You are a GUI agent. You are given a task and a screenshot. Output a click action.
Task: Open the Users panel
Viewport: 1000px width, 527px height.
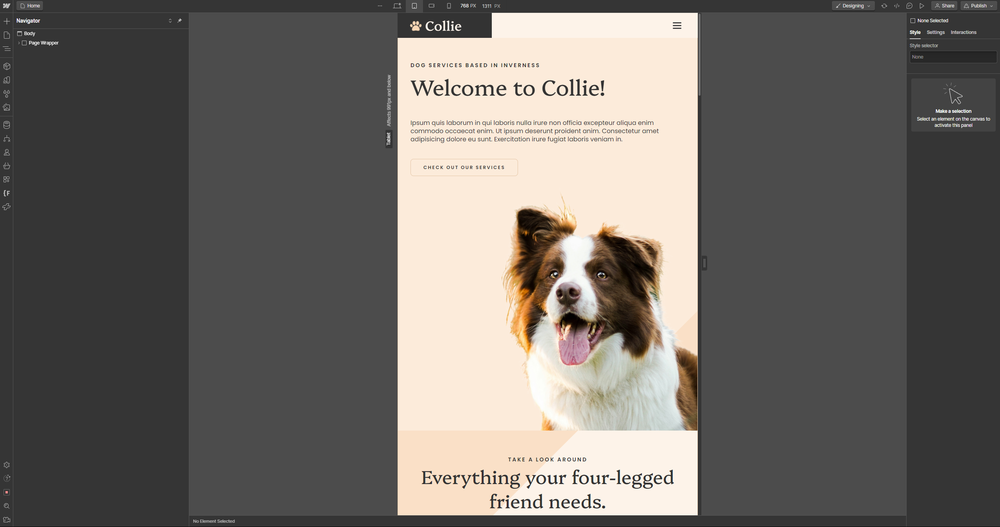(x=7, y=152)
